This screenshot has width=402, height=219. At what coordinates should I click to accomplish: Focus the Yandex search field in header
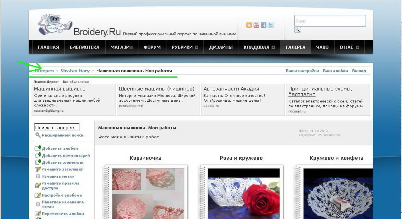click(330, 21)
